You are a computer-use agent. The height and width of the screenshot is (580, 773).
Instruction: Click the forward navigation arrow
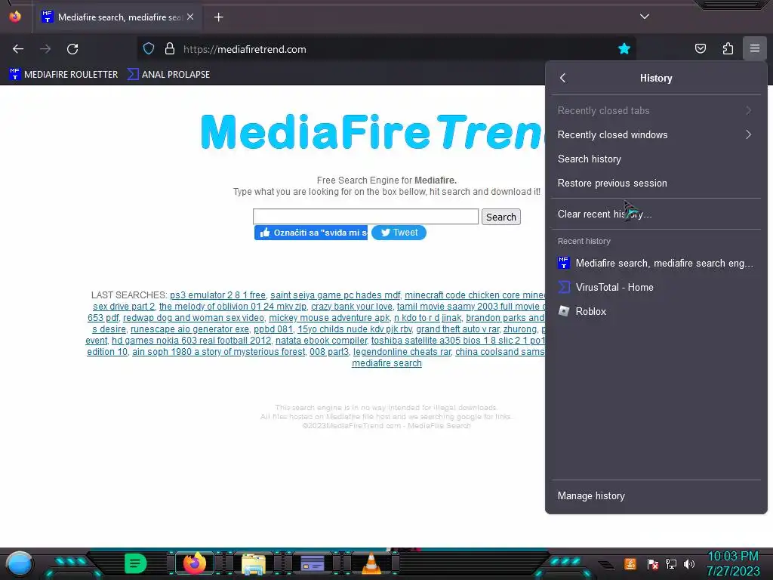(x=45, y=49)
